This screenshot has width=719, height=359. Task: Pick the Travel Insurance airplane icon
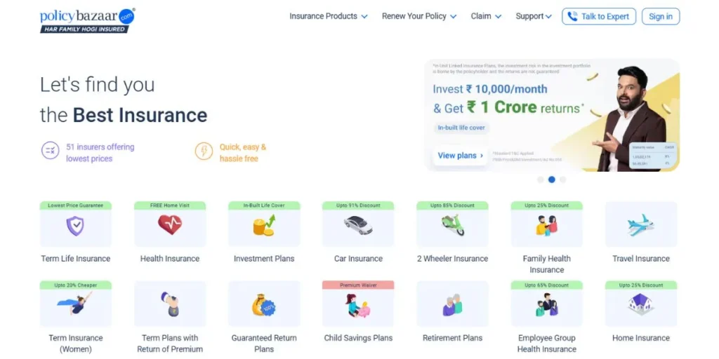[x=641, y=225]
